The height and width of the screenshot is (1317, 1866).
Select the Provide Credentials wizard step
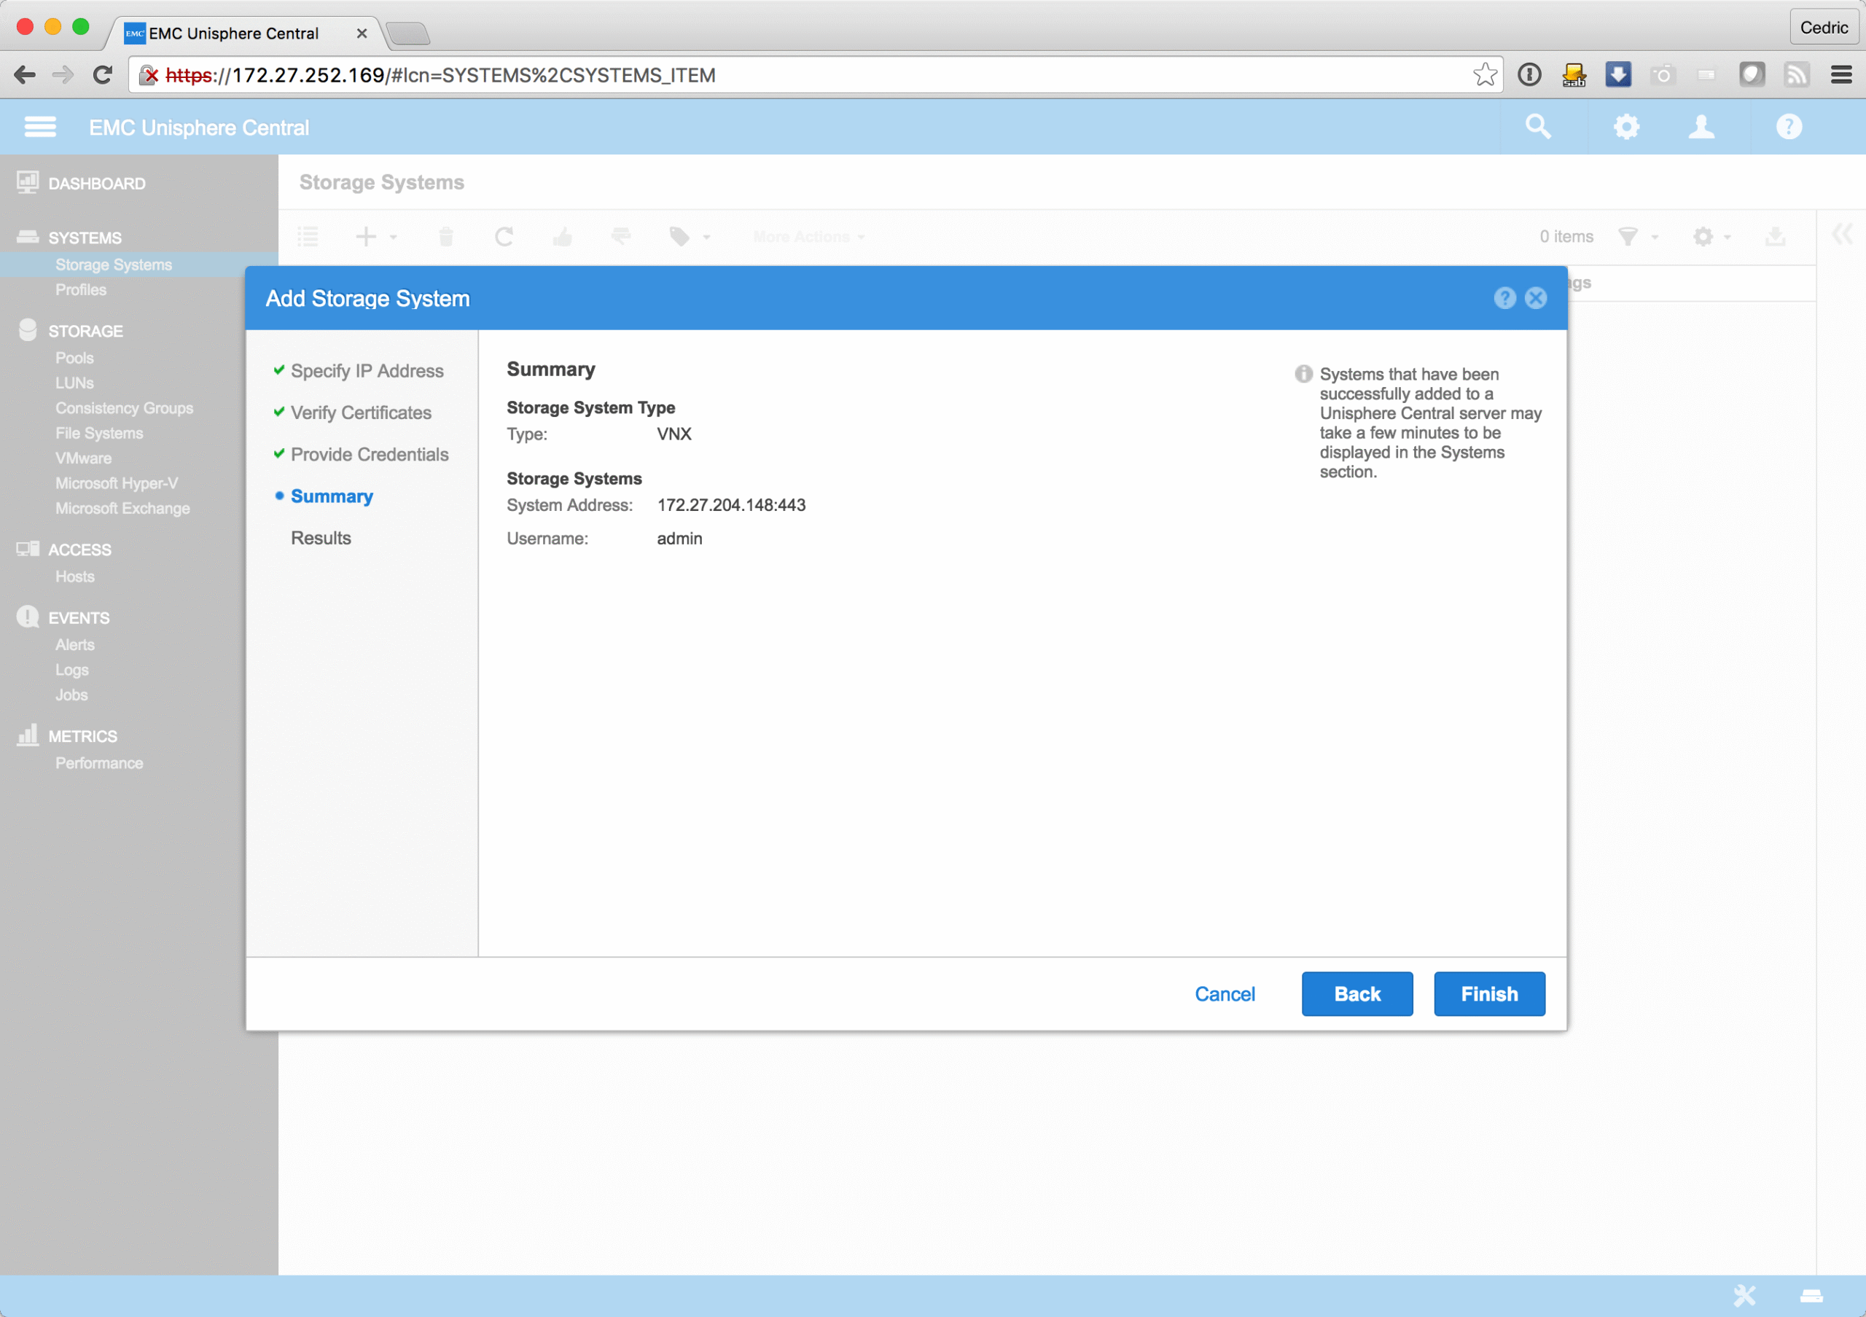(369, 454)
